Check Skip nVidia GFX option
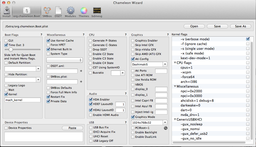Screen dimensions: 256x147 133,49
